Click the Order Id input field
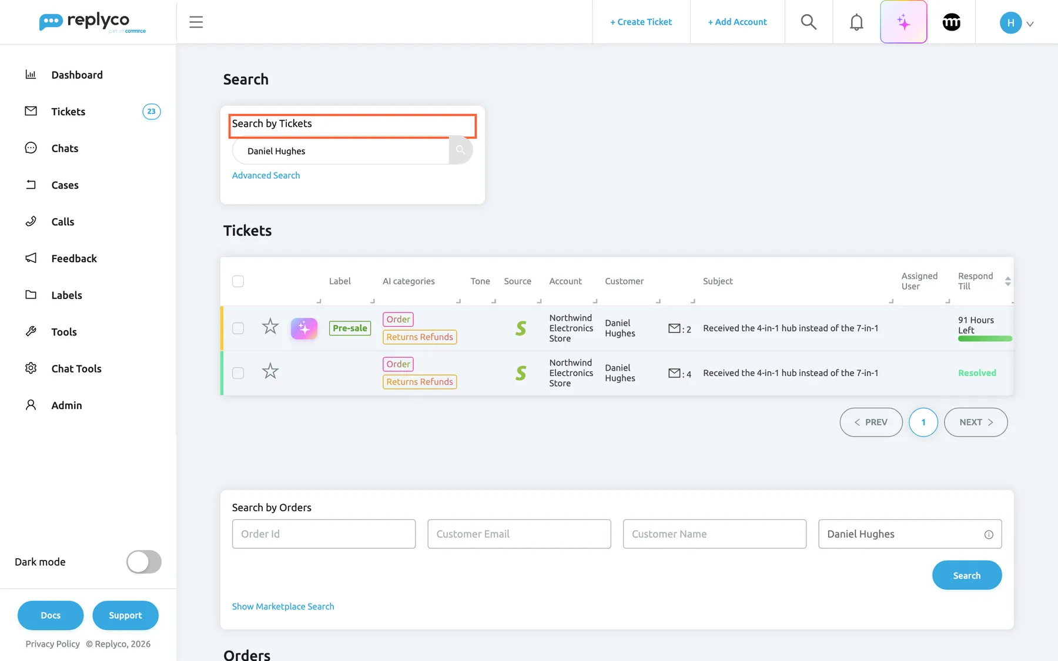The width and height of the screenshot is (1058, 661). [324, 534]
